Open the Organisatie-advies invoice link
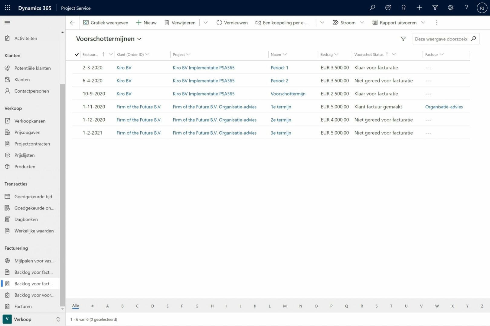This screenshot has width=490, height=326. point(444,107)
